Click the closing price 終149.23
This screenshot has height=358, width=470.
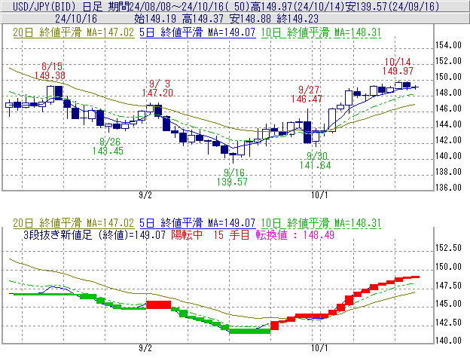tap(298, 19)
